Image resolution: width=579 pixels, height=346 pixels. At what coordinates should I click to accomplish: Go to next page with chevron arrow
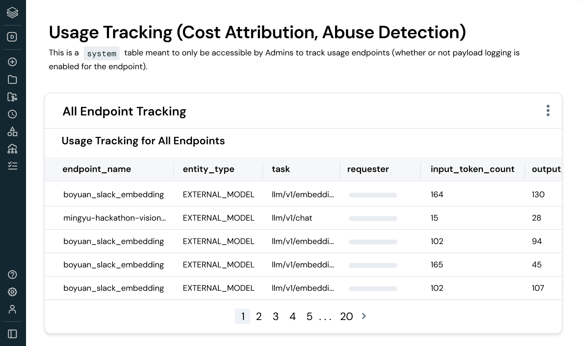tap(364, 316)
